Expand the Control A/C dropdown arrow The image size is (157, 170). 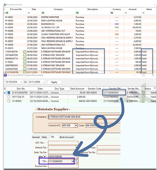pyautogui.click(x=76, y=125)
